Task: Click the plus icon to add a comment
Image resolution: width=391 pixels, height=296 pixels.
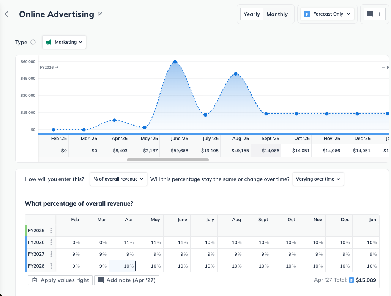Action: pyautogui.click(x=380, y=14)
